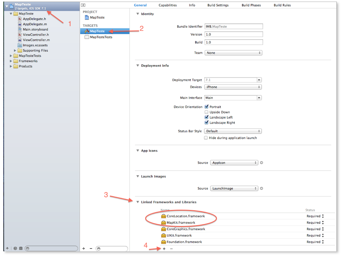The height and width of the screenshot is (257, 341).
Task: Uncheck Portrait device orientation
Action: pos(206,107)
